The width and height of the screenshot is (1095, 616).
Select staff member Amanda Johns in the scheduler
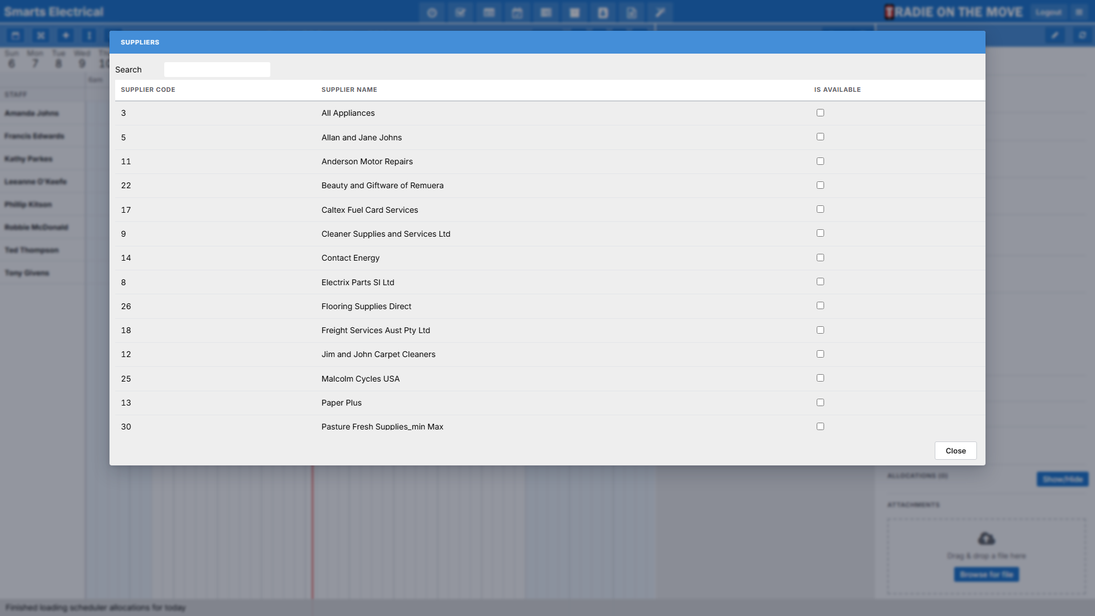point(32,113)
